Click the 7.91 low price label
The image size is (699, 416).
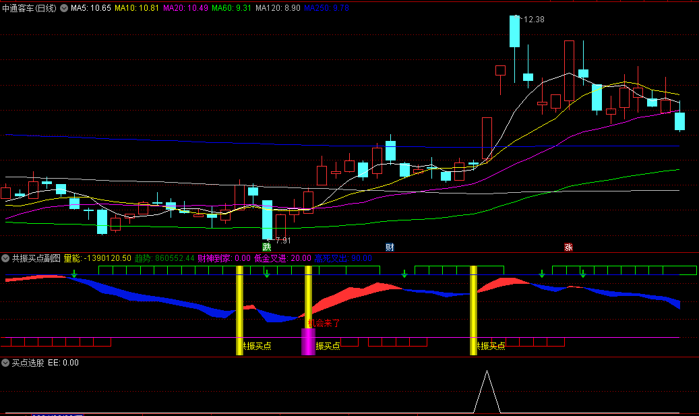tap(282, 240)
